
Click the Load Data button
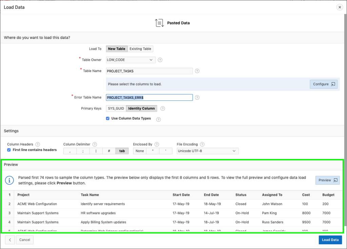(x=330, y=240)
